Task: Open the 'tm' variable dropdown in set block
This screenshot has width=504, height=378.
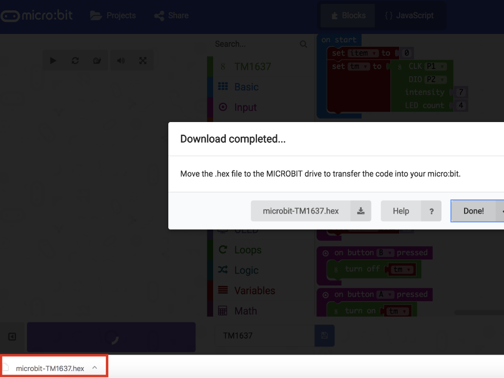Action: (359, 66)
